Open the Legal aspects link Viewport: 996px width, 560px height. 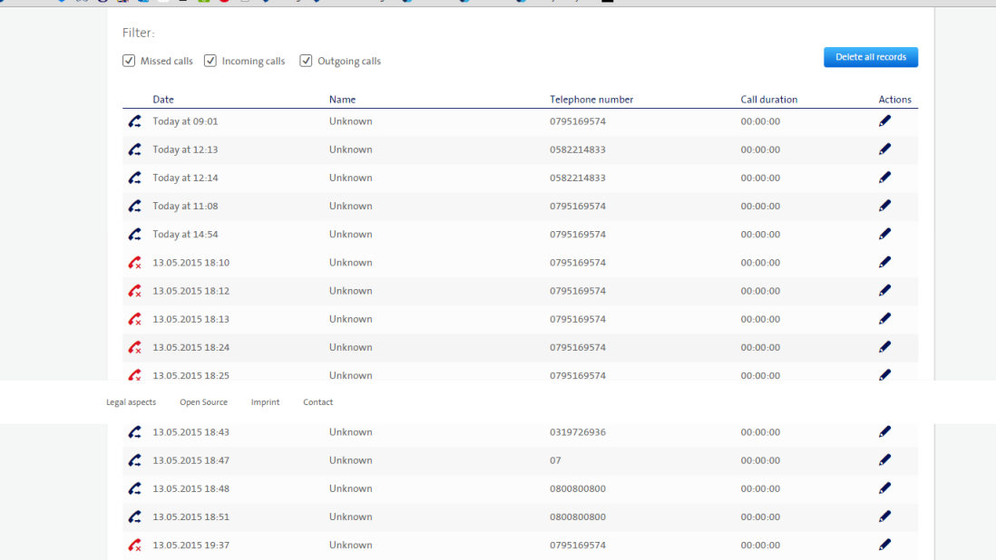[x=131, y=402]
